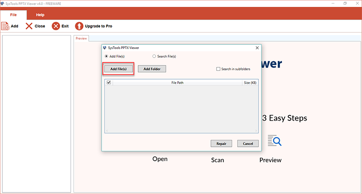This screenshot has height=194, width=362.
Task: Open the File ribbon tab
Action: pos(13,15)
